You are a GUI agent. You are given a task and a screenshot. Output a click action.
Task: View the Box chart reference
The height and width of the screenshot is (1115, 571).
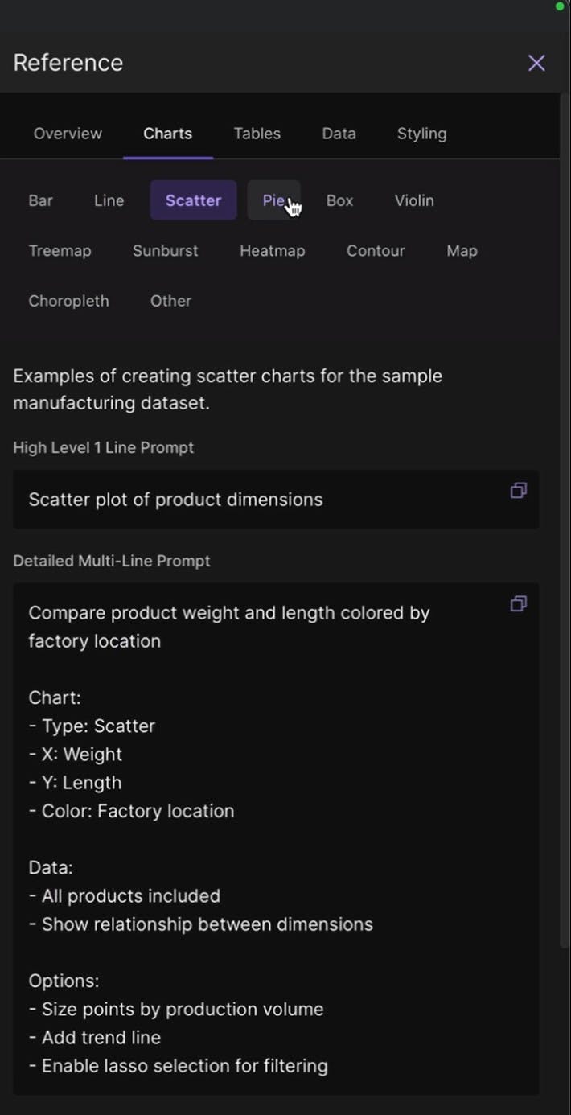tap(339, 200)
